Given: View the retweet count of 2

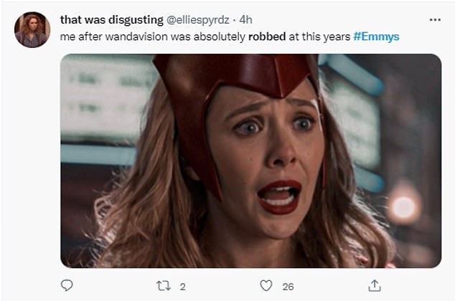Looking at the screenshot, I should click(x=182, y=287).
